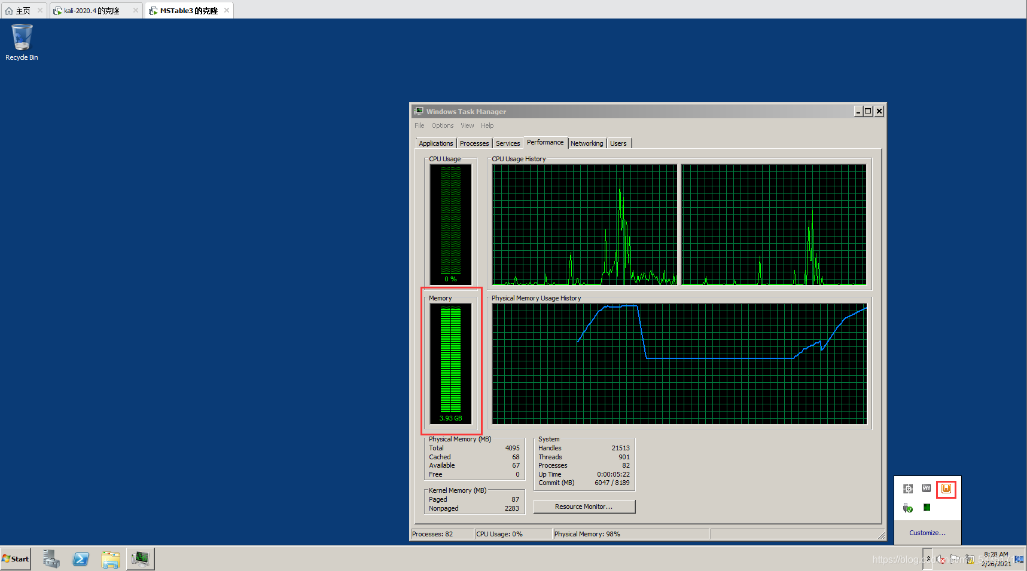Click the Free memory value 0
Screen dimensions: 1027x571
517,474
